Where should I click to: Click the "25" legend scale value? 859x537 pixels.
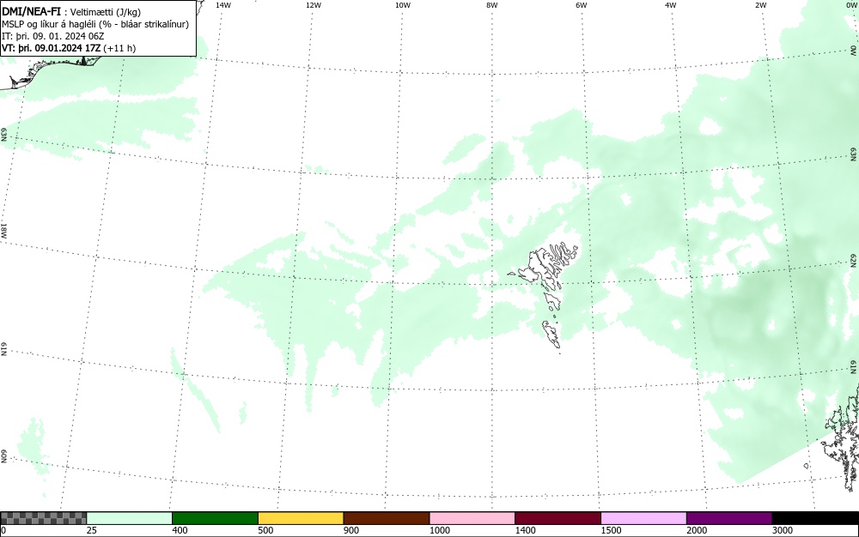click(92, 530)
